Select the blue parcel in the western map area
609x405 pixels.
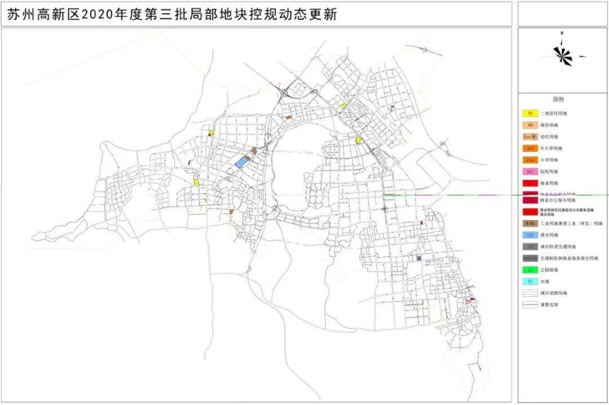(240, 162)
